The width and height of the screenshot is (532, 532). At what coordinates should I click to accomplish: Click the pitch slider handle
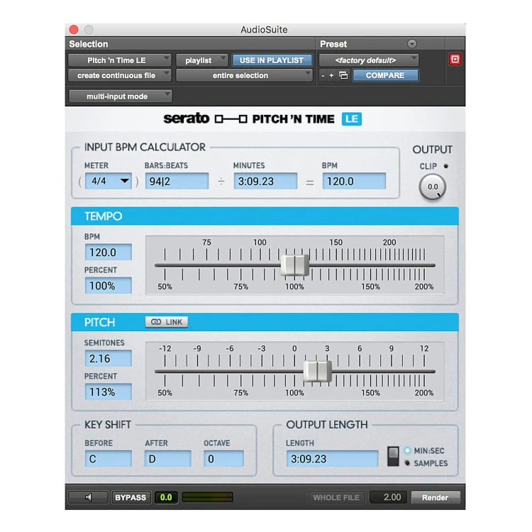coord(317,372)
